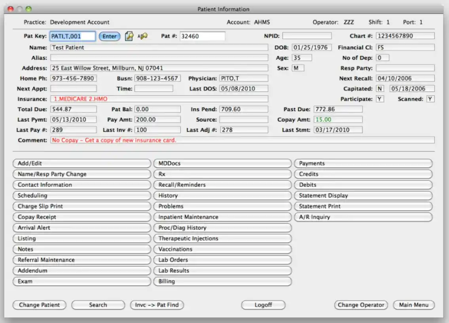This screenshot has height=323, width=449.
Task: Click the Logoff button
Action: pos(263,305)
